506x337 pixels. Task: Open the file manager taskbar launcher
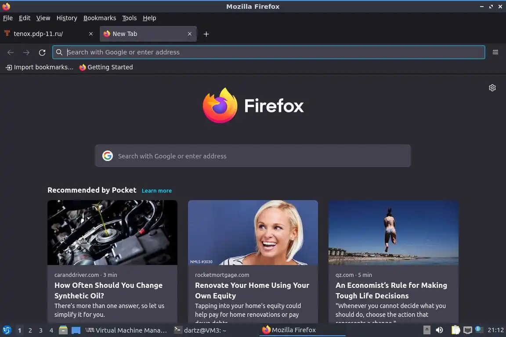pyautogui.click(x=63, y=330)
